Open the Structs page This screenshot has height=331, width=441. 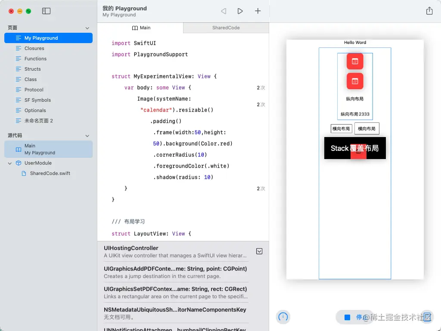pos(48,69)
